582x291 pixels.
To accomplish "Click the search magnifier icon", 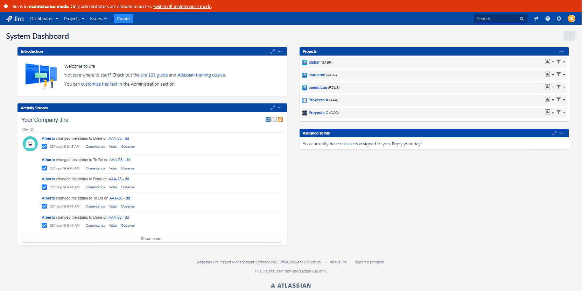I will coord(522,19).
